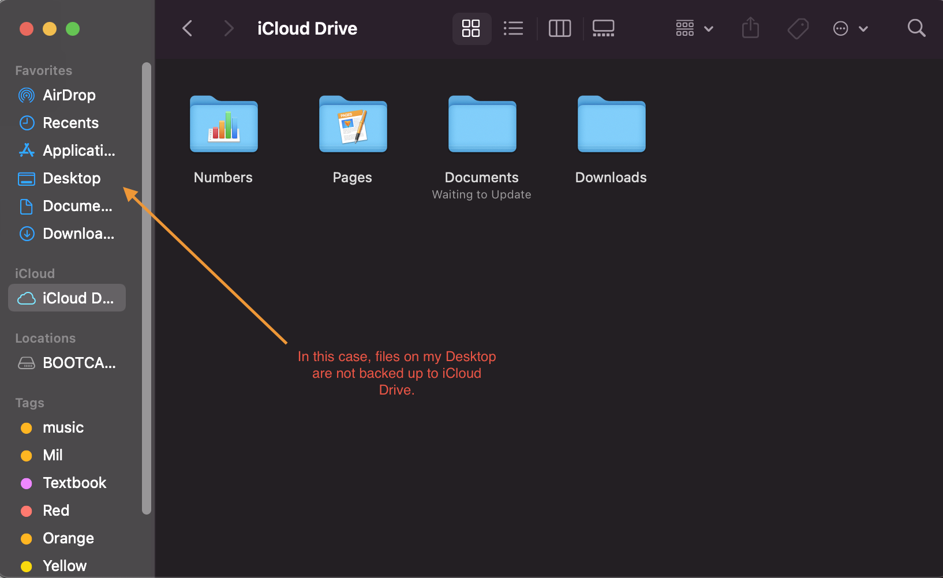Open the ellipsis action menu
Screen dimensions: 943x578
coord(851,28)
